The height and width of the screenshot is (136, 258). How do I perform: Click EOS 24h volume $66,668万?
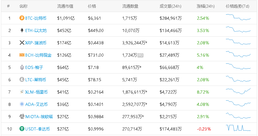pos(169,67)
